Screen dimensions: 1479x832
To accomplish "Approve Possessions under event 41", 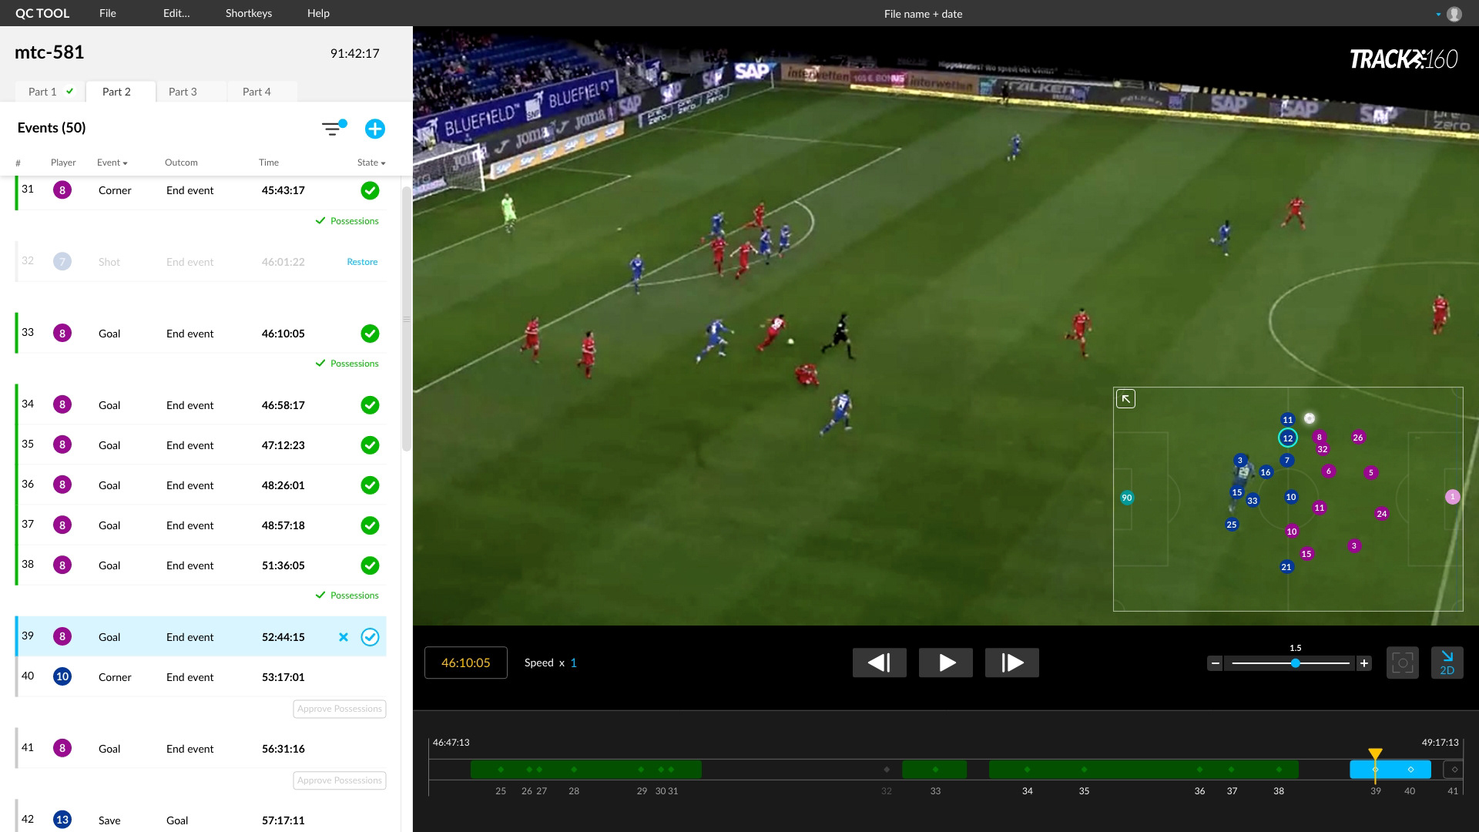I will [340, 780].
